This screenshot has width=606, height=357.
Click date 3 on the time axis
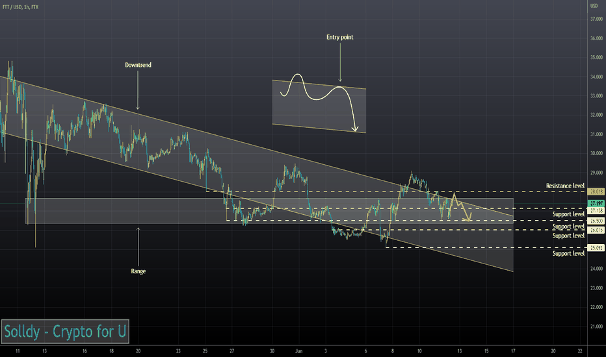(x=325, y=351)
